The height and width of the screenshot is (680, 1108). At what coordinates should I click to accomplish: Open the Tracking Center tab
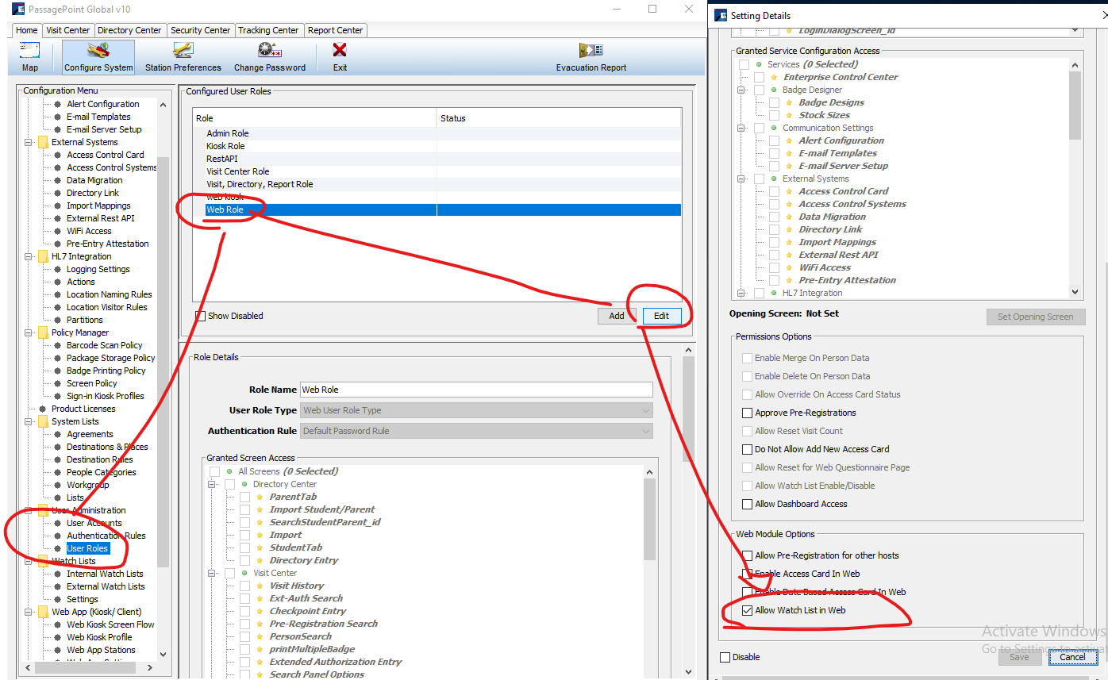pyautogui.click(x=269, y=30)
